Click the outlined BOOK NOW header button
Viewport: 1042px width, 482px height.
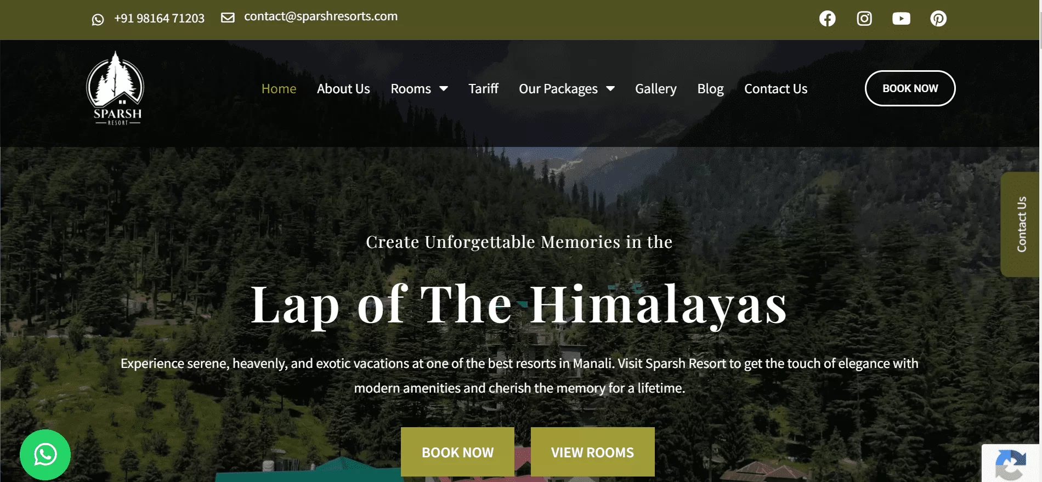click(x=910, y=88)
